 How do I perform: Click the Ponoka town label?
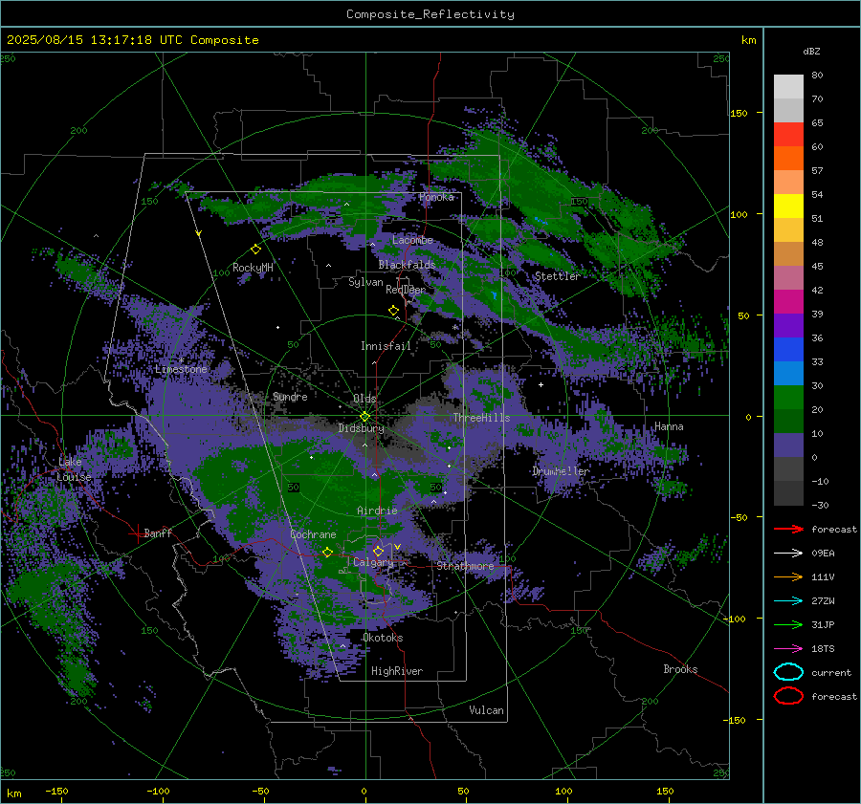point(436,197)
